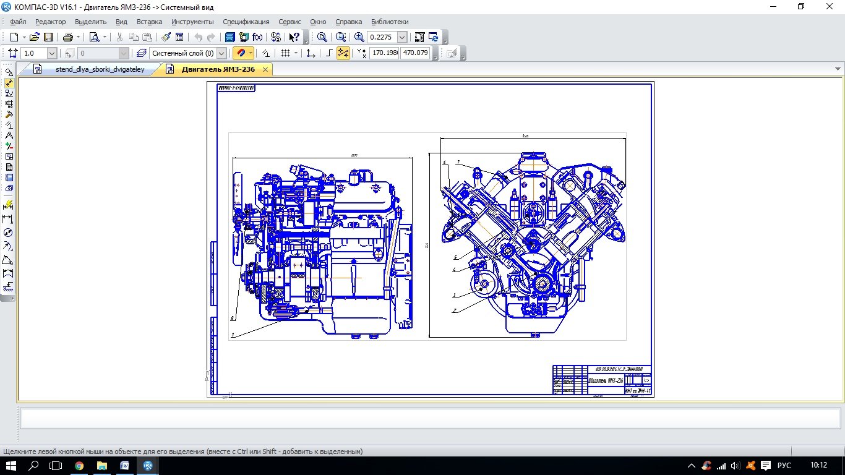Open the Инструменты menu
Screen dimensions: 845x475
click(x=192, y=22)
